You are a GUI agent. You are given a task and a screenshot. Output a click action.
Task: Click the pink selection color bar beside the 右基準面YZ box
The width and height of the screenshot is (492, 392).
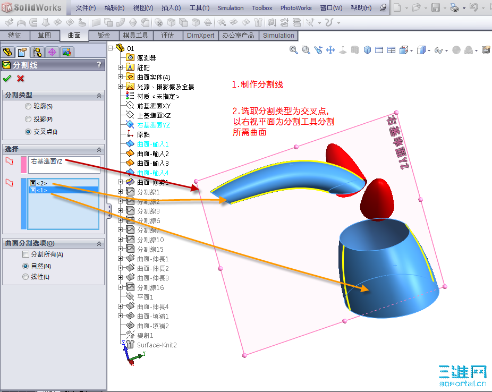(x=23, y=165)
